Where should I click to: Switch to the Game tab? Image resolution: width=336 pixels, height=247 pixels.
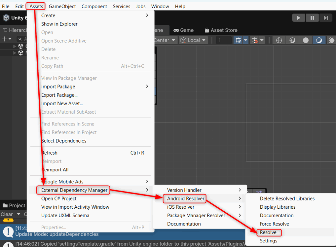(x=183, y=30)
